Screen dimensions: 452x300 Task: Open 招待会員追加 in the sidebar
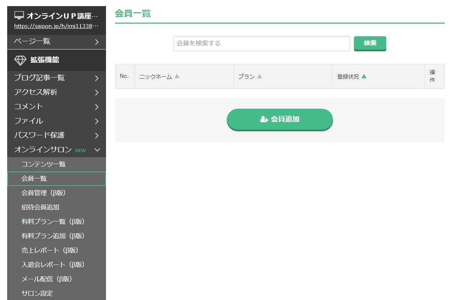(x=40, y=207)
